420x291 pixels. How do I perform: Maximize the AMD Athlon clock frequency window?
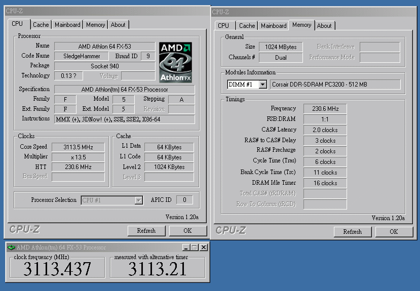pos(195,247)
